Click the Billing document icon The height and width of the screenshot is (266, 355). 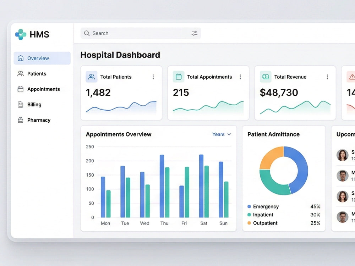(x=21, y=105)
